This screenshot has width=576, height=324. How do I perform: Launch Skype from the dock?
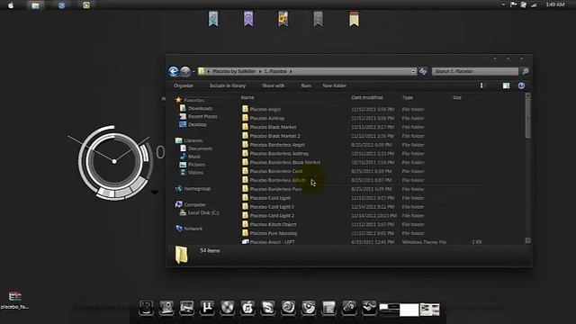268,307
